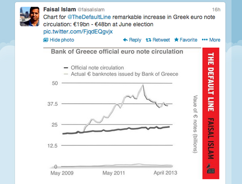This screenshot has width=242, height=184.
Task: Click the 16h timestamp
Action: pos(216,10)
